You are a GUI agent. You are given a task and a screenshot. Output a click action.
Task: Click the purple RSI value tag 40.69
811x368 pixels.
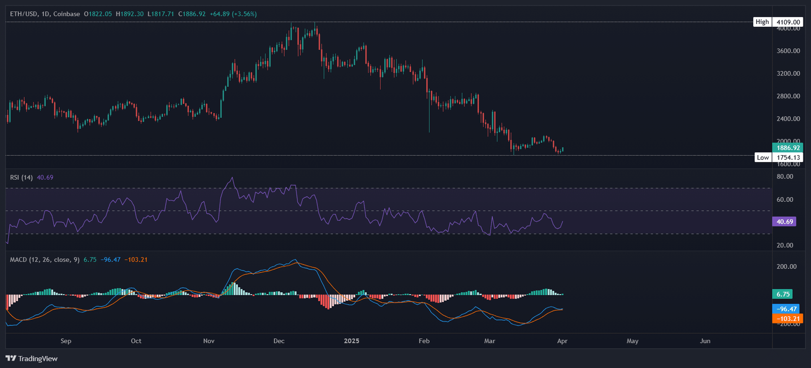tap(784, 222)
